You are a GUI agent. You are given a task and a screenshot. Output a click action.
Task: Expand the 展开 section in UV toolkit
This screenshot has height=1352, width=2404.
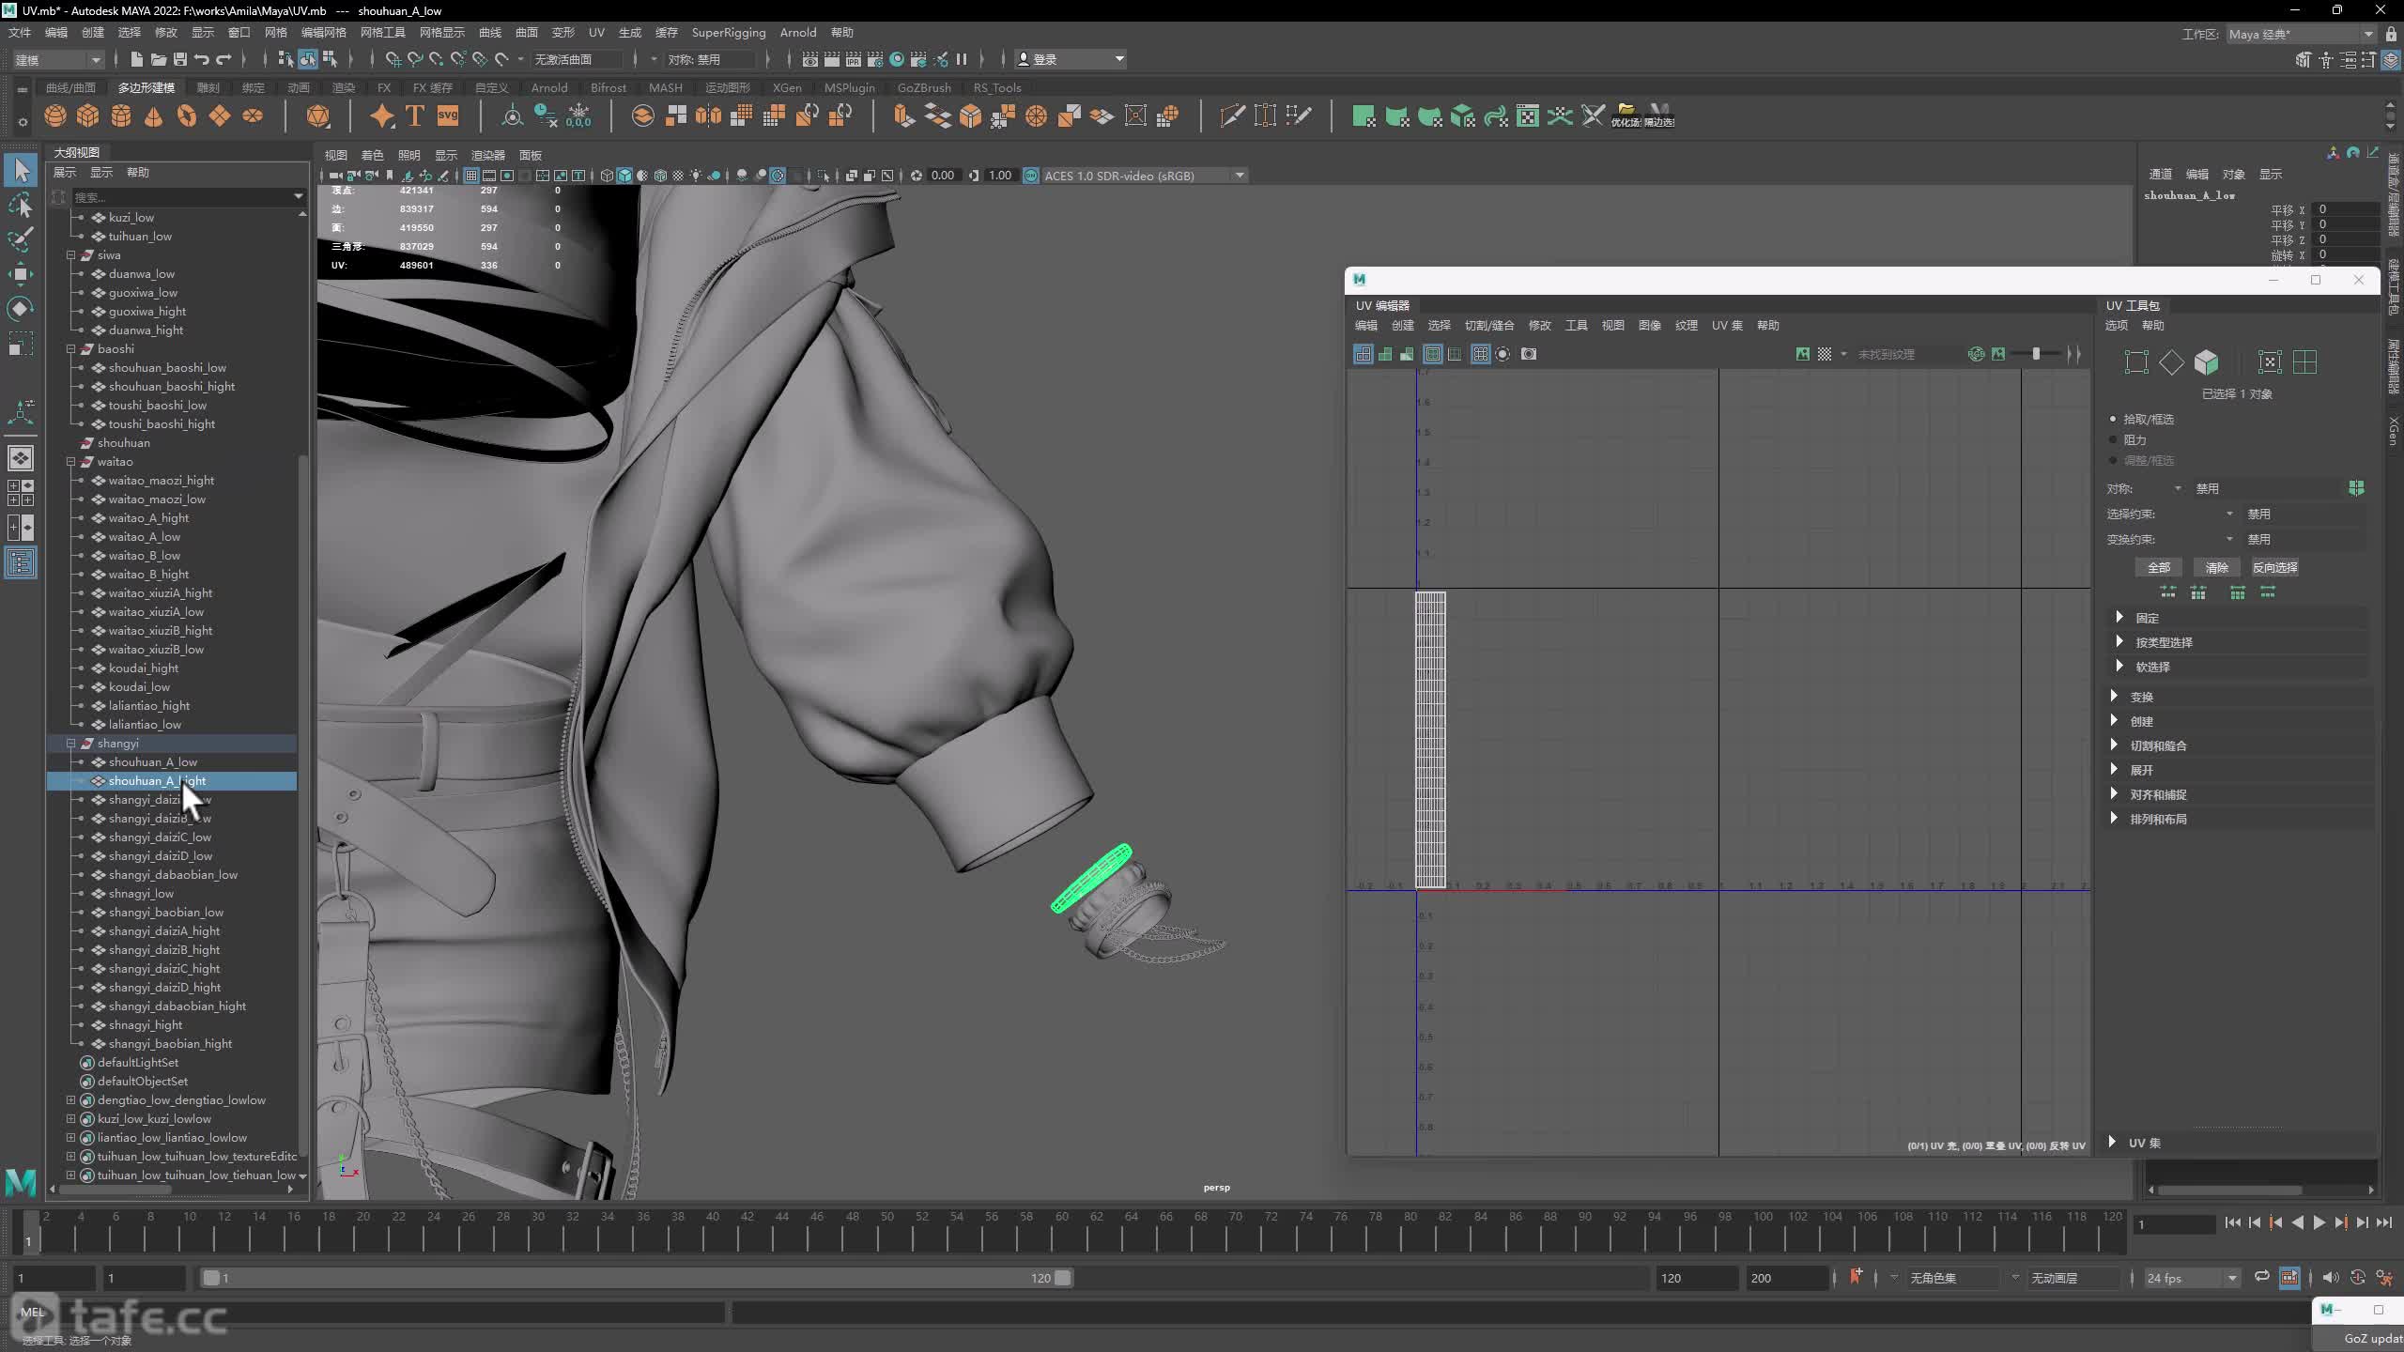pos(2114,769)
